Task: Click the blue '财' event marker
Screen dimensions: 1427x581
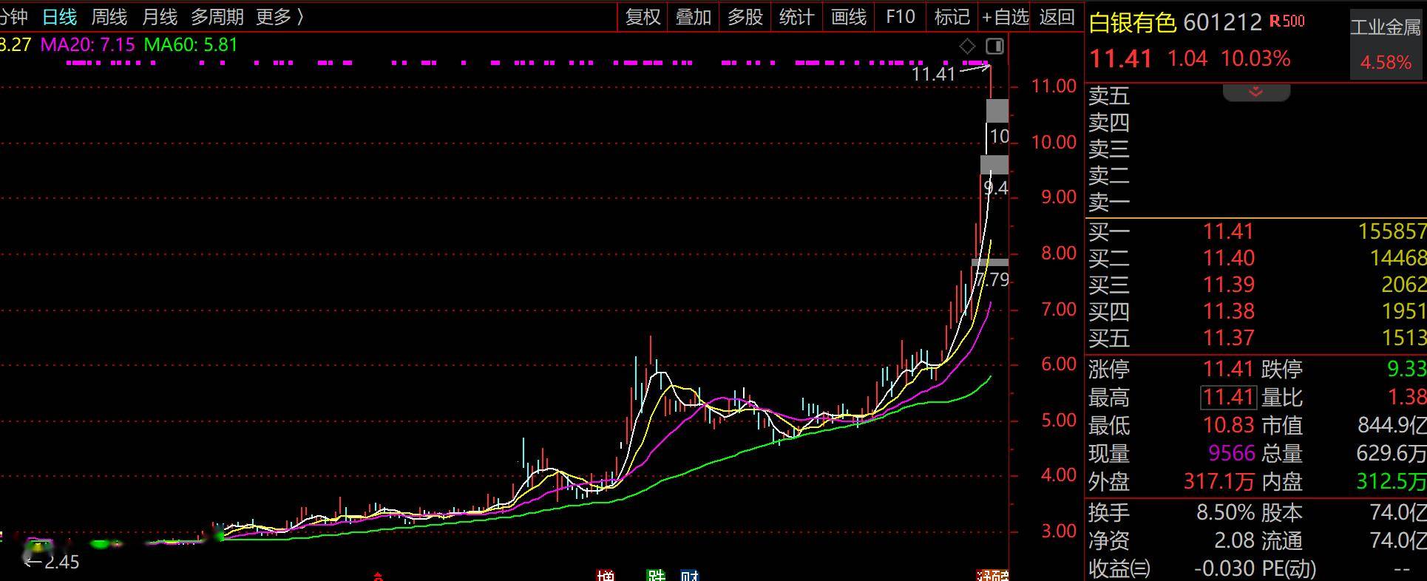Action: [690, 575]
